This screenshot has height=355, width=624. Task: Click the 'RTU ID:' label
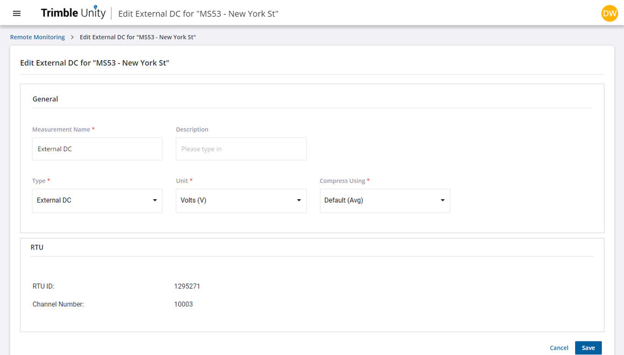point(44,286)
